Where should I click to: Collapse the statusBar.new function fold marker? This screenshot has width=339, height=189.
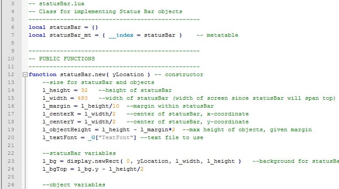click(25, 75)
